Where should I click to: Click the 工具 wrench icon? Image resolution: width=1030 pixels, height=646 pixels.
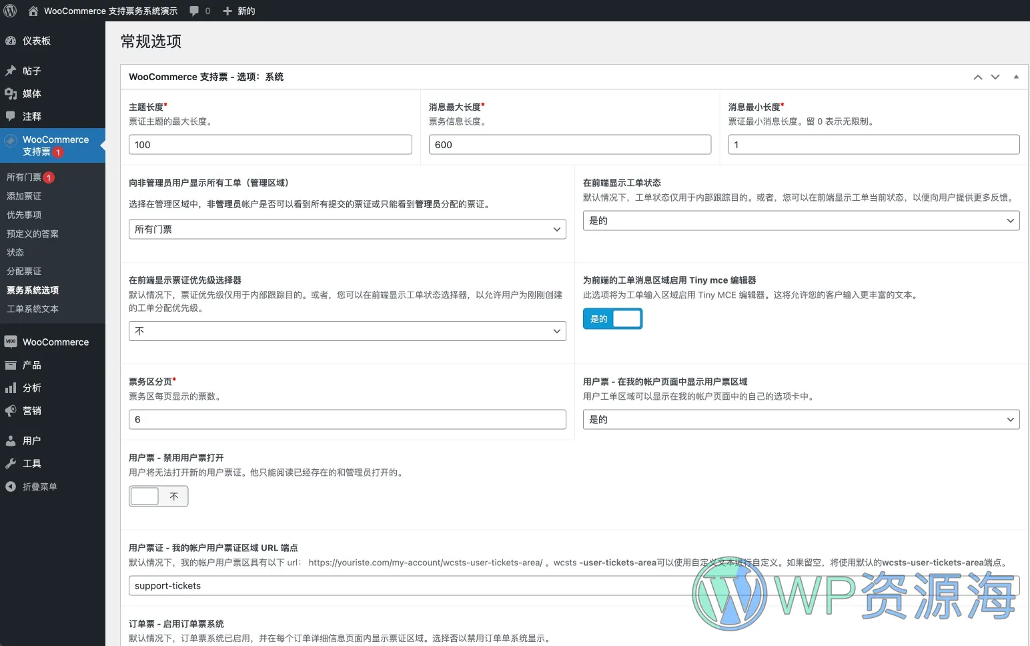point(11,463)
